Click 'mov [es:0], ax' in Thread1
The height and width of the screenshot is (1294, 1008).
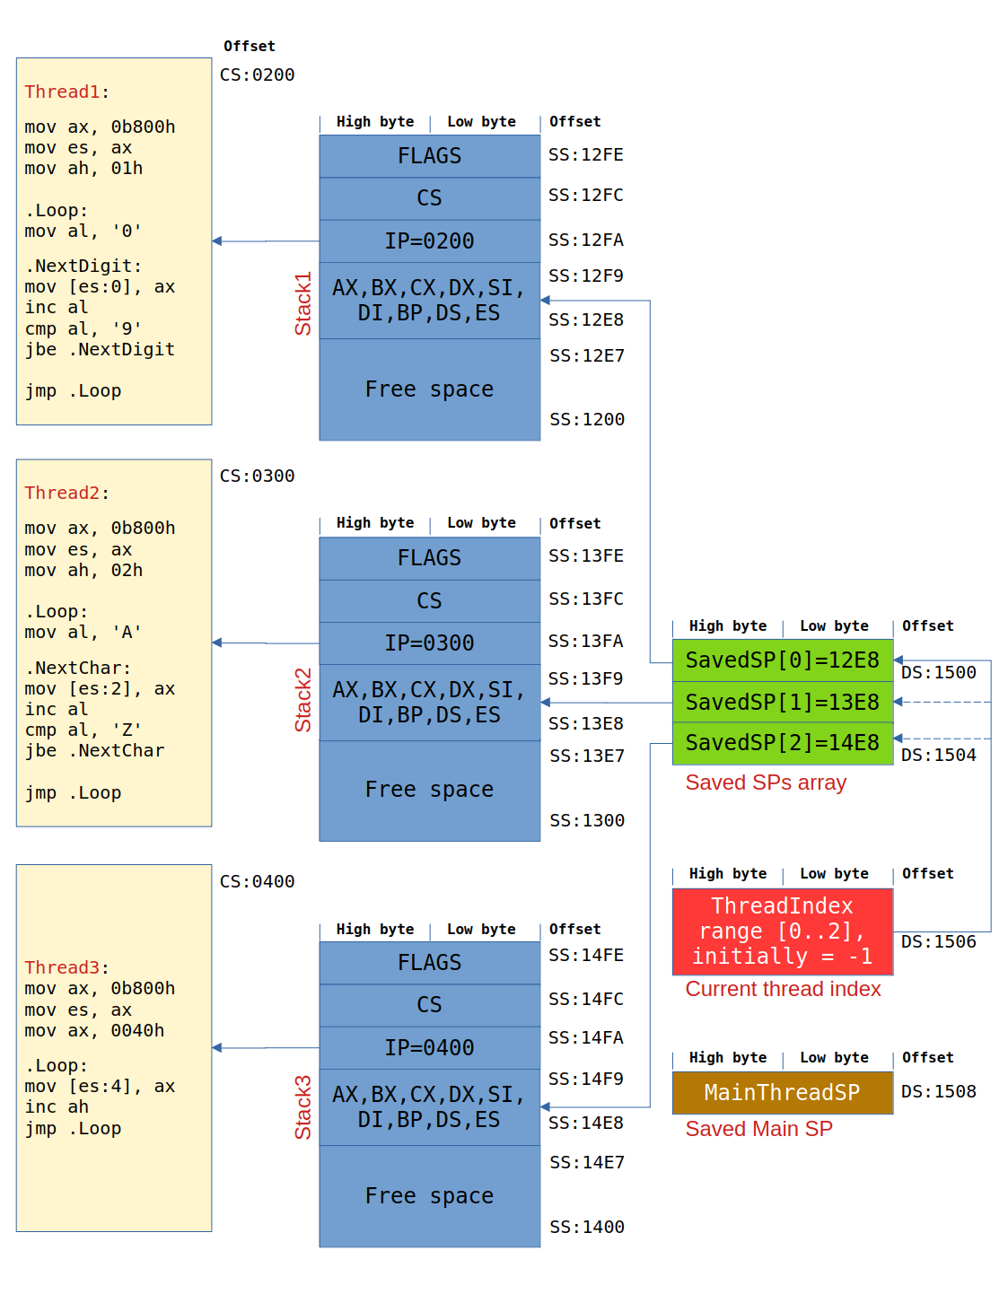pyautogui.click(x=100, y=287)
